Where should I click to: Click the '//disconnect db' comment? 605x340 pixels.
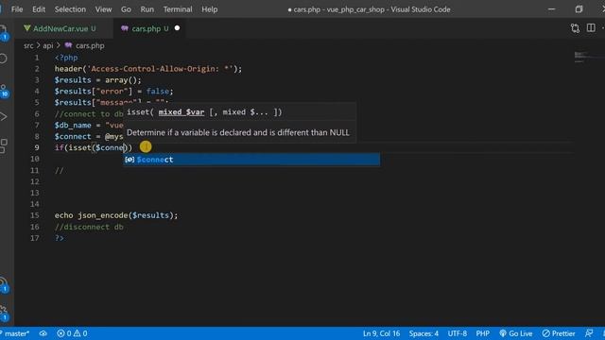pyautogui.click(x=89, y=227)
